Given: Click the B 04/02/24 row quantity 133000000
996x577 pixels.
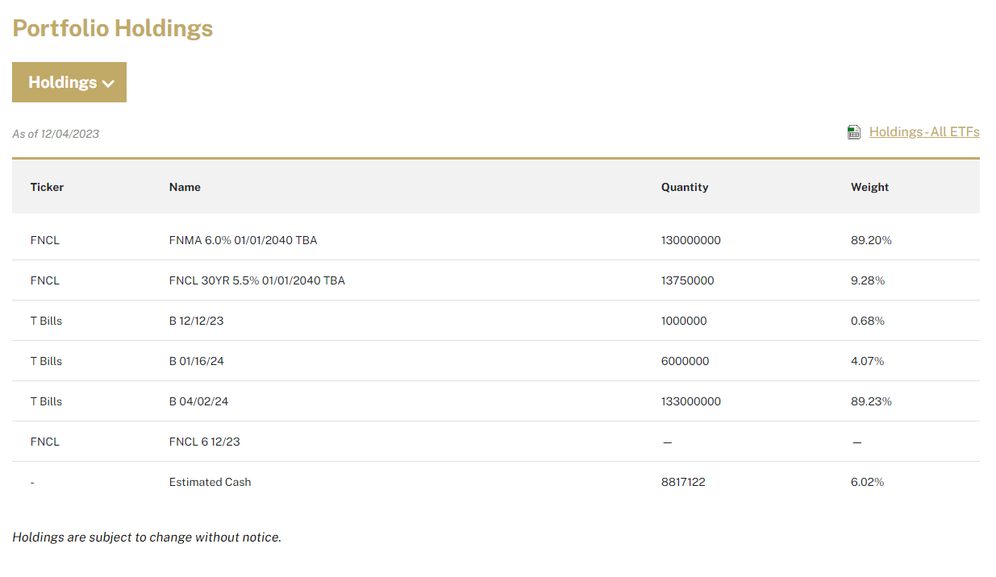Looking at the screenshot, I should click(691, 401).
